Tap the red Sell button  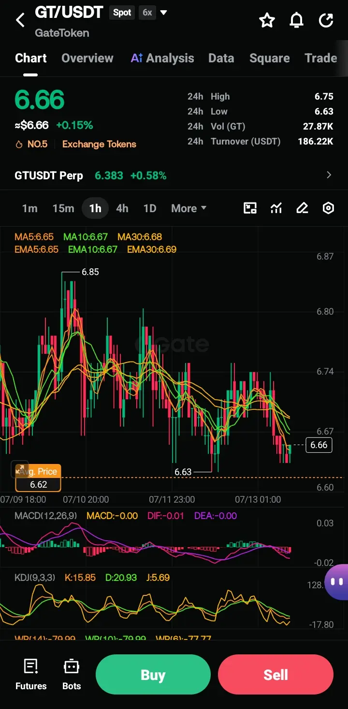(275, 675)
